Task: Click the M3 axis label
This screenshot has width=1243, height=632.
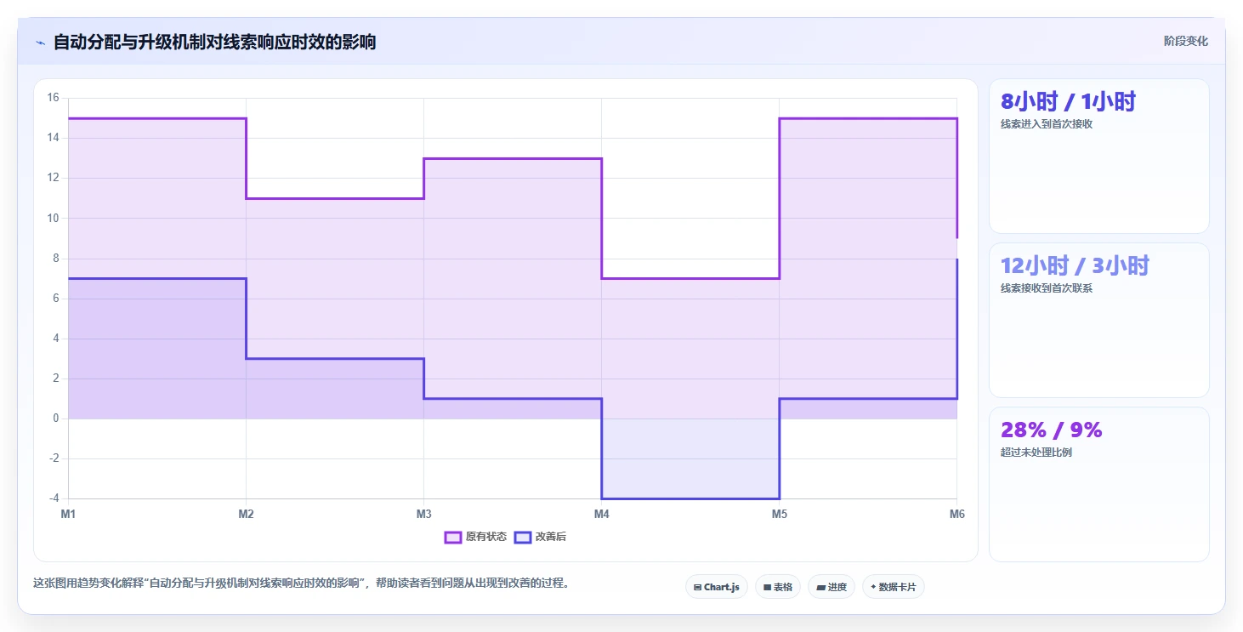Action: pyautogui.click(x=423, y=514)
